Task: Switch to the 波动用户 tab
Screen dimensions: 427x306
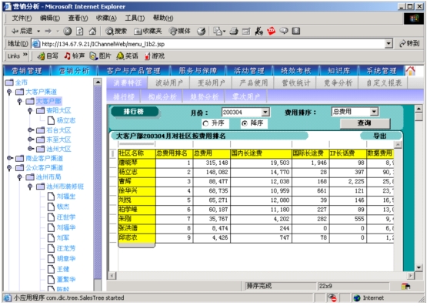Action: pos(168,82)
